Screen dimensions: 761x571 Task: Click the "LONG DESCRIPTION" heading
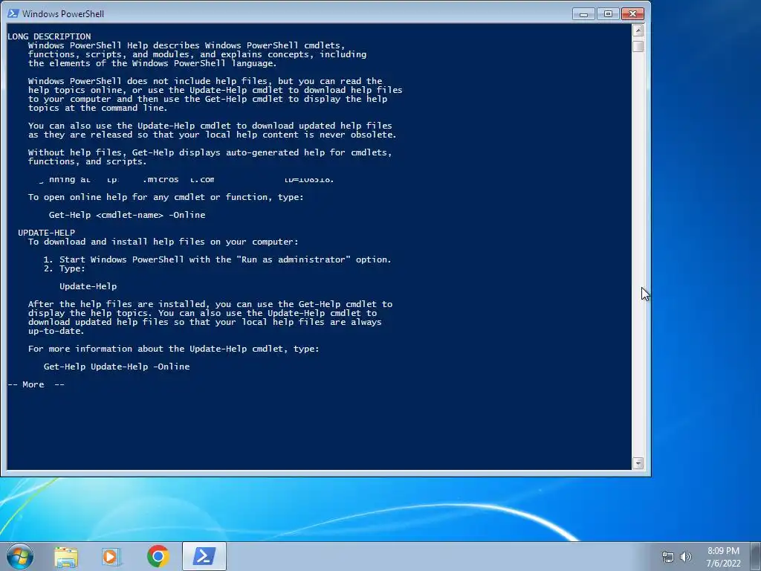pos(49,36)
